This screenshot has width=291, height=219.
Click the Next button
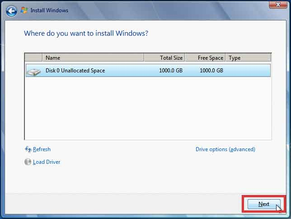click(x=264, y=204)
